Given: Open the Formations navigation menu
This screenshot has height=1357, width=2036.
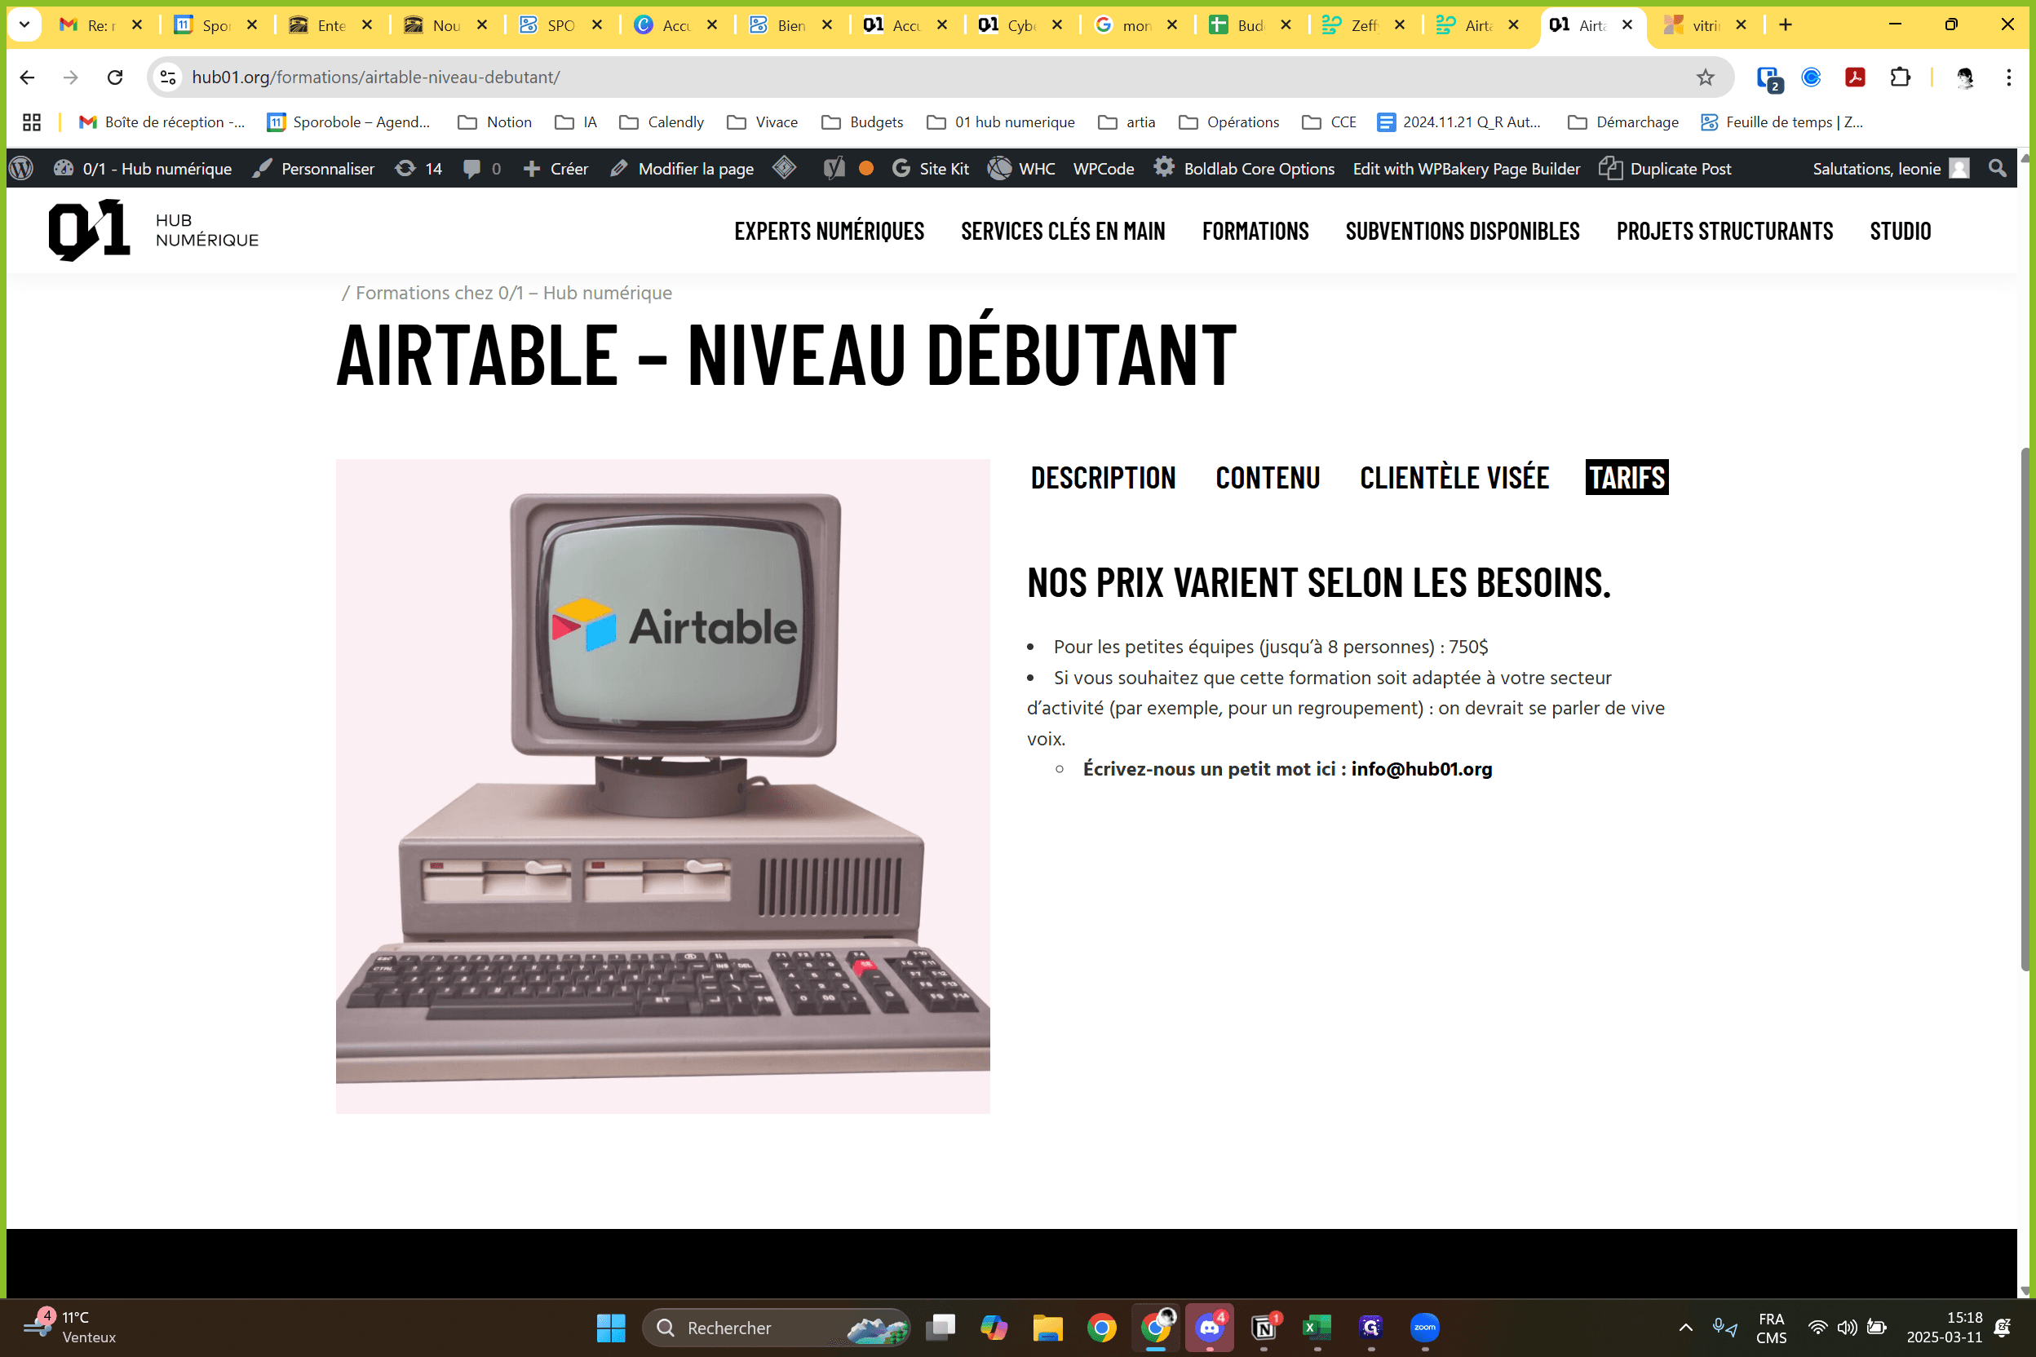Looking at the screenshot, I should [1255, 231].
